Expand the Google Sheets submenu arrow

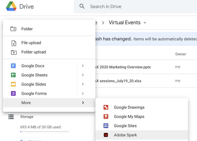click(x=83, y=75)
